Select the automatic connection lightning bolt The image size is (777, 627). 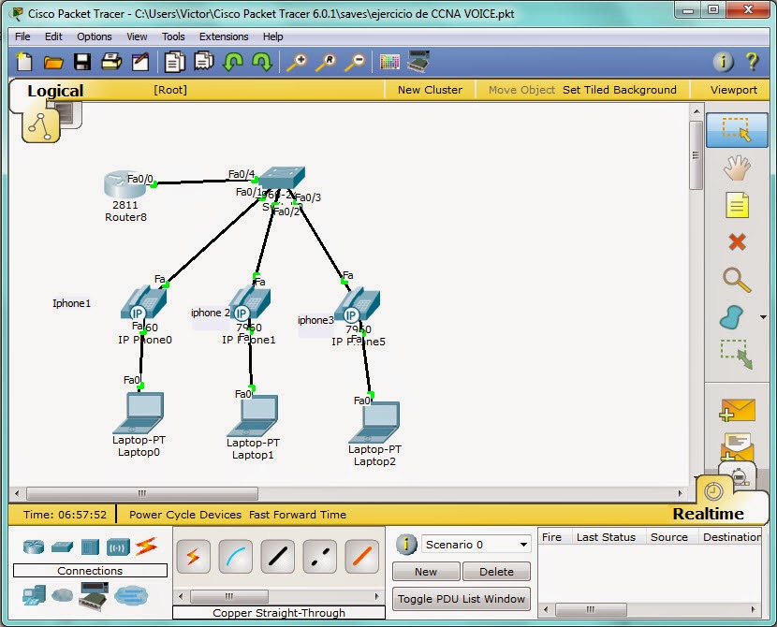(x=193, y=556)
